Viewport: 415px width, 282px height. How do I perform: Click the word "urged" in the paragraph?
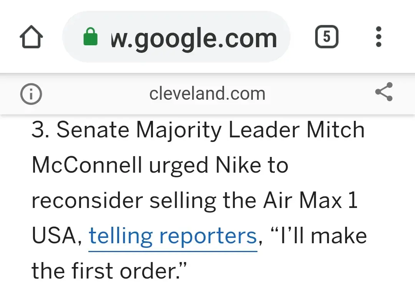[179, 166]
